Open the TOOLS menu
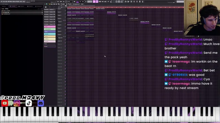The width and height of the screenshot is (220, 123). pyautogui.click(x=21, y=1)
